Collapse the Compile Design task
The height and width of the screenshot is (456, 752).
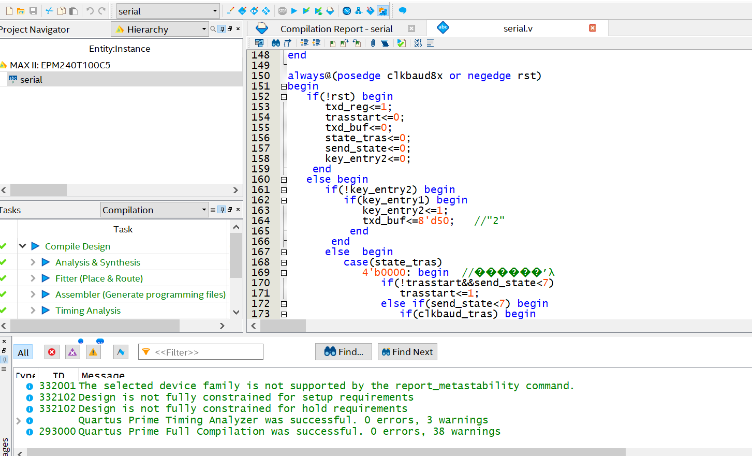[x=23, y=246]
